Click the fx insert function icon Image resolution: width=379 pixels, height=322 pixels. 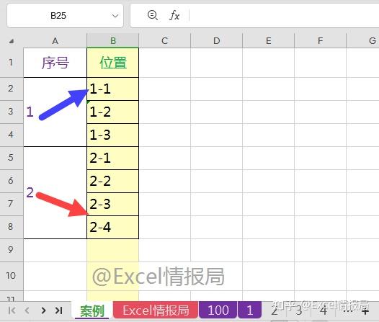[174, 15]
